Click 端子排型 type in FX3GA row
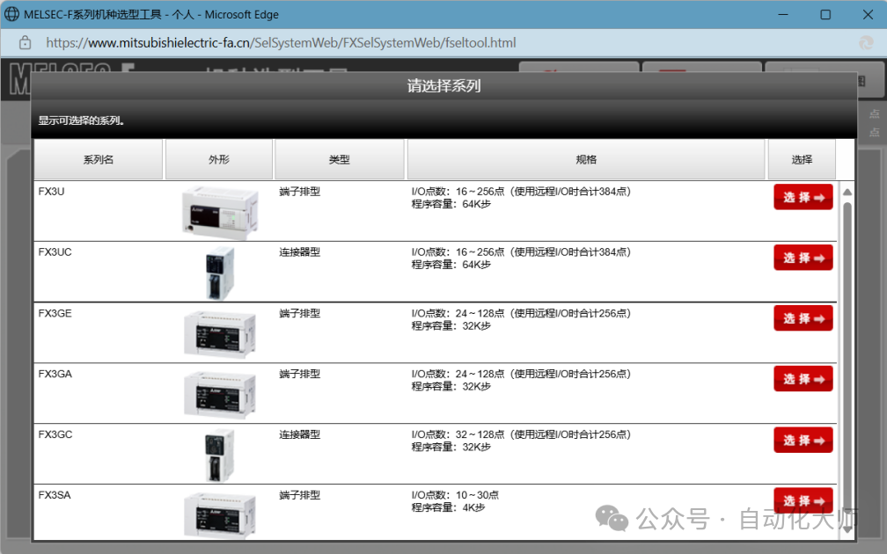The image size is (887, 554). click(300, 374)
